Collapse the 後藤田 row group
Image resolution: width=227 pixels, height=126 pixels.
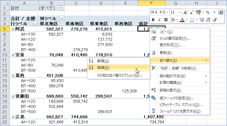[13, 96]
